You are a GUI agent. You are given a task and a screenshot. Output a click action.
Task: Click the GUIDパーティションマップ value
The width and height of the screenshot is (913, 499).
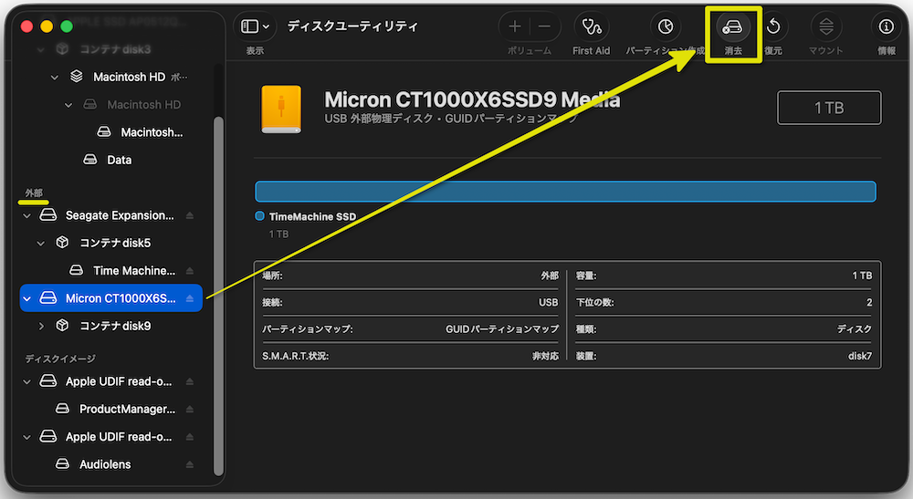(x=502, y=329)
